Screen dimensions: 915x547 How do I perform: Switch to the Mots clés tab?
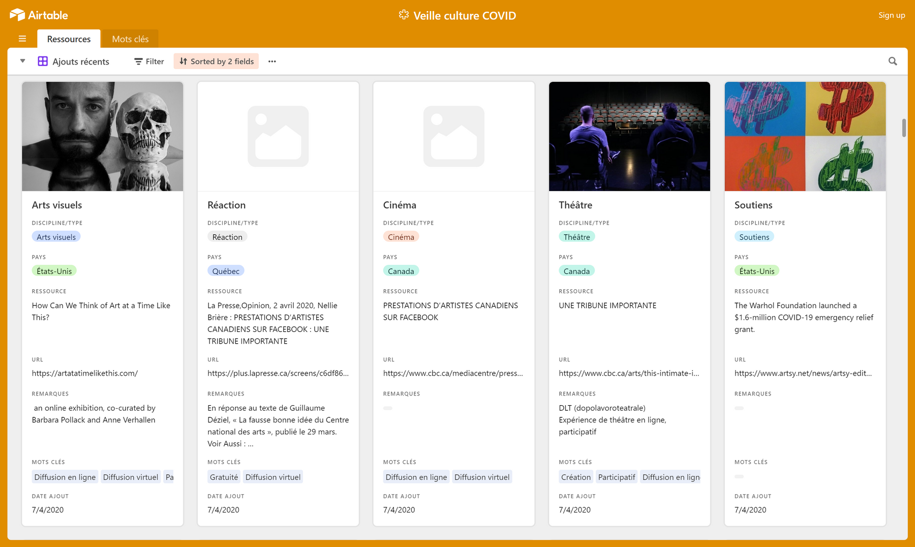click(x=130, y=39)
